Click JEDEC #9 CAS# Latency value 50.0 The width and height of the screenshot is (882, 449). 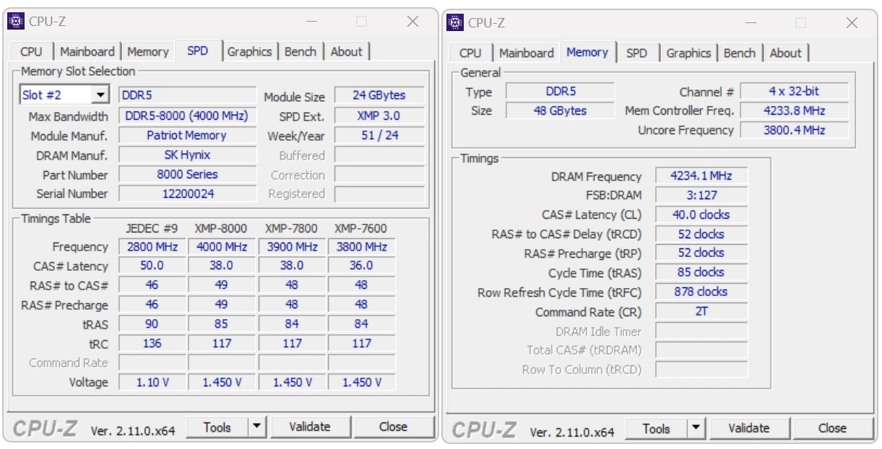click(x=152, y=266)
